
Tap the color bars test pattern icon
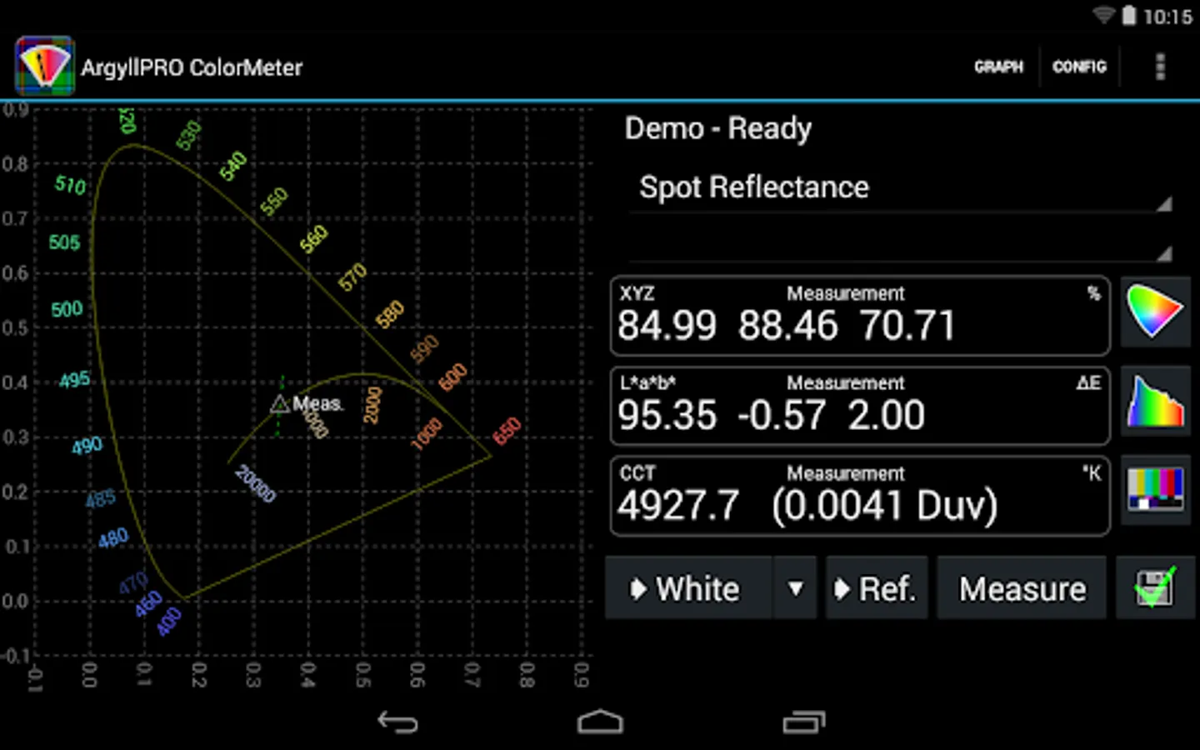click(x=1155, y=490)
